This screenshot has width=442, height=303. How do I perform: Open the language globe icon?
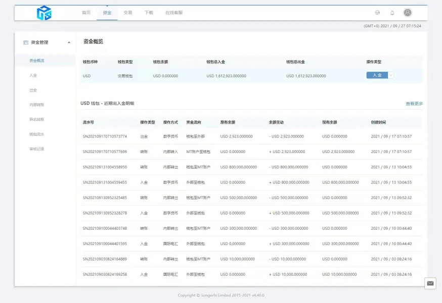tap(377, 13)
